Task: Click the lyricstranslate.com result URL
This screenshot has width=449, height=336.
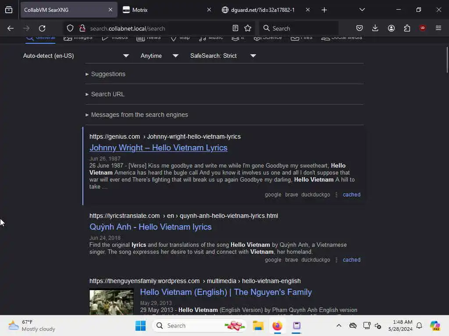Action: (184, 216)
